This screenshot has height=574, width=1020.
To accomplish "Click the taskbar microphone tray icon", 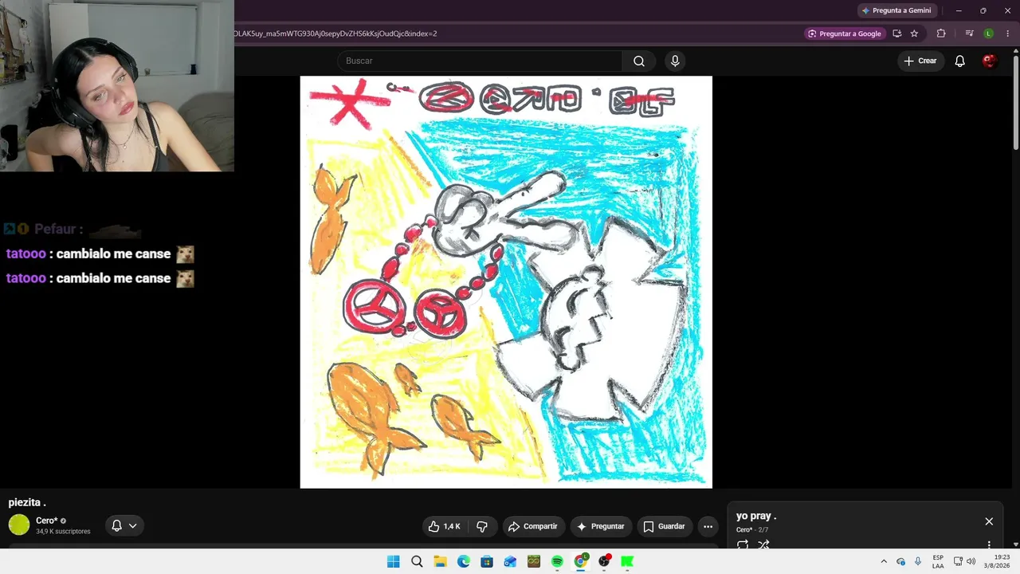I will pyautogui.click(x=918, y=561).
